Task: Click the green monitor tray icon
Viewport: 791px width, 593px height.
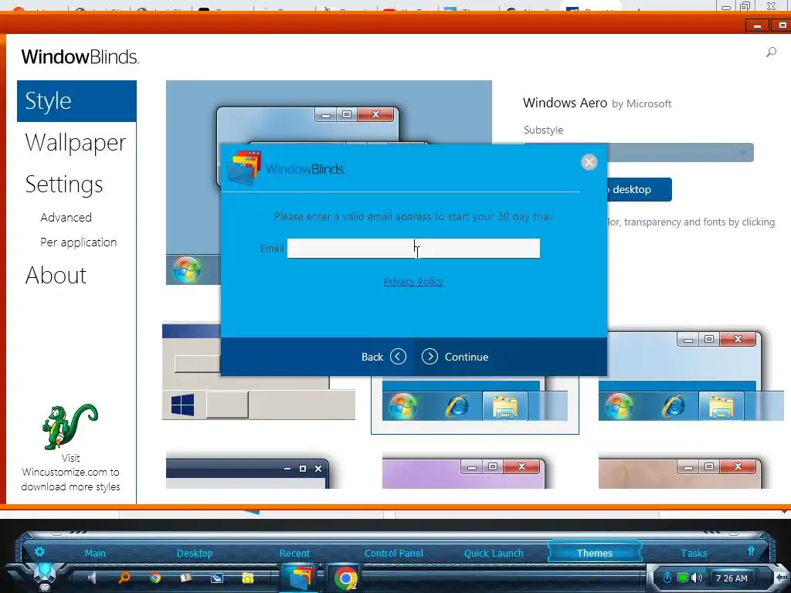Action: pos(683,578)
